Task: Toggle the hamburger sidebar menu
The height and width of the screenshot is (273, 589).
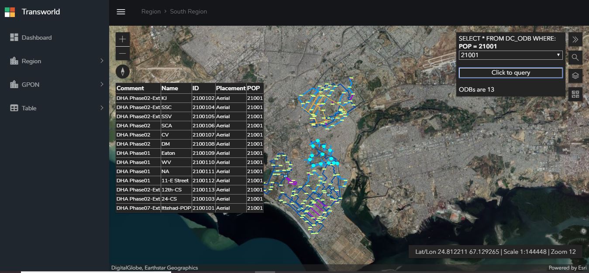Action: pyautogui.click(x=121, y=12)
